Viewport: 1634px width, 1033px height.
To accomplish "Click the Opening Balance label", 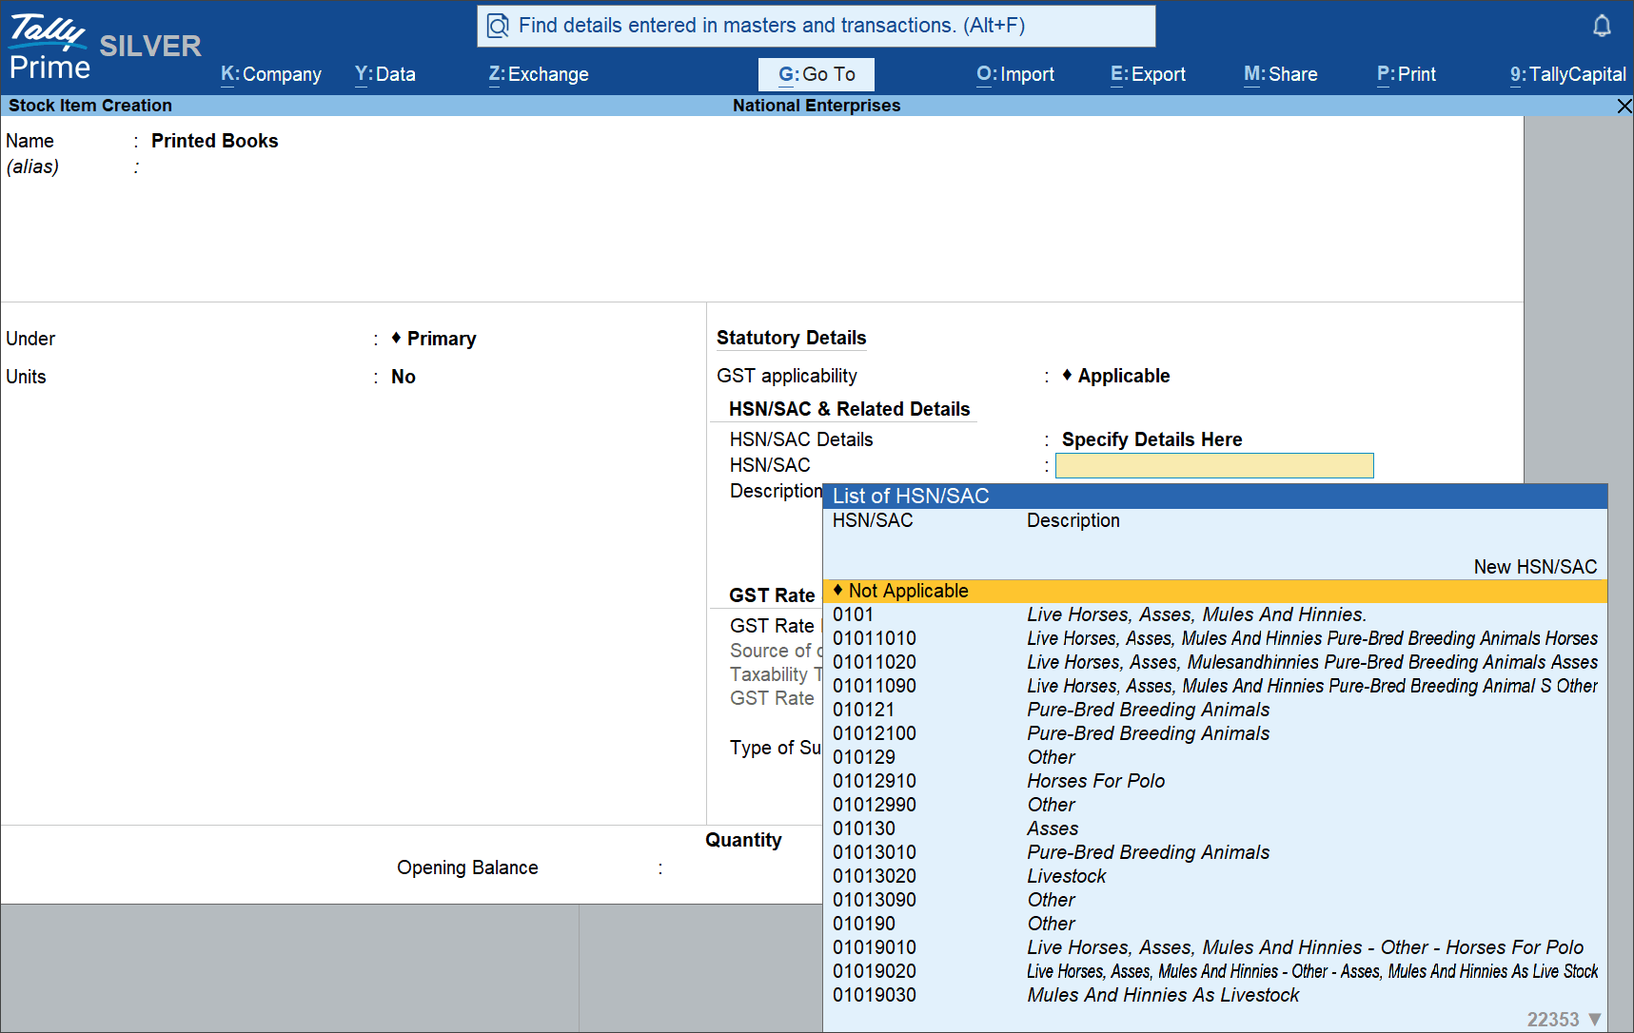I will (467, 867).
